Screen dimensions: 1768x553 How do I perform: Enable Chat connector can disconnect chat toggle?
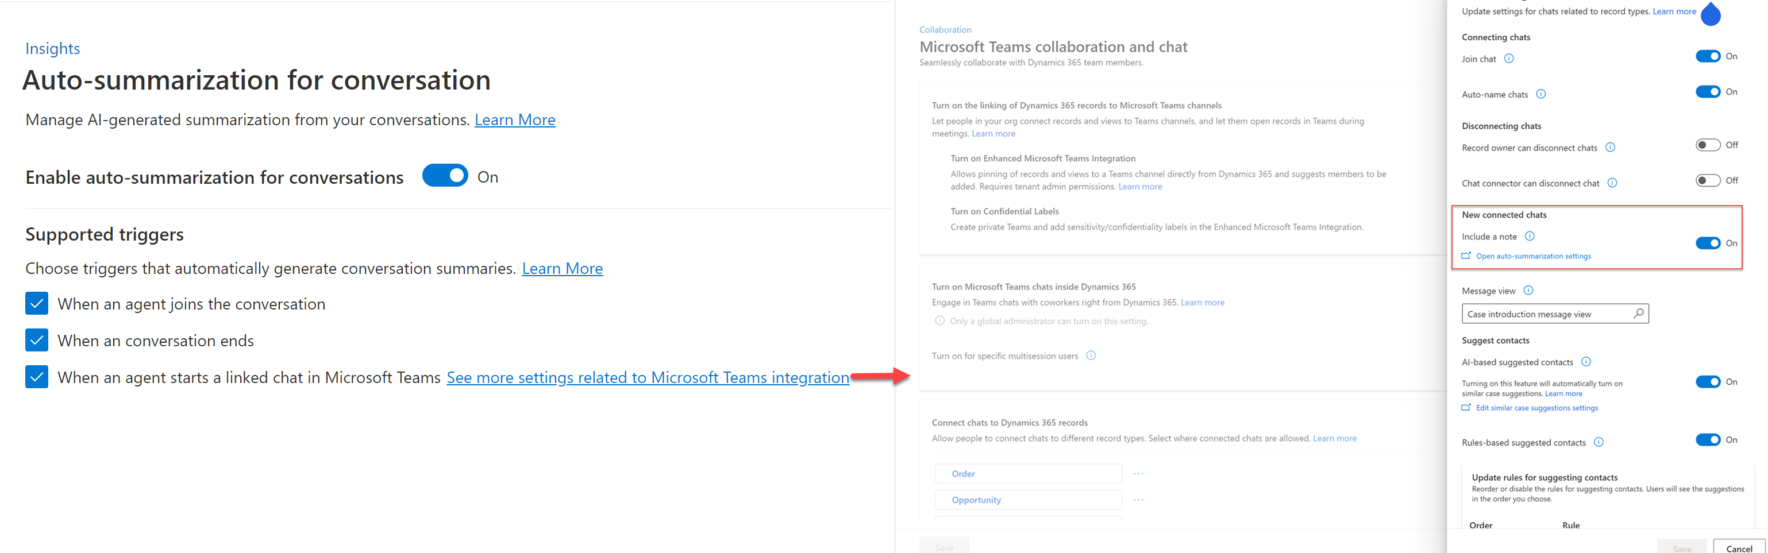click(1708, 180)
